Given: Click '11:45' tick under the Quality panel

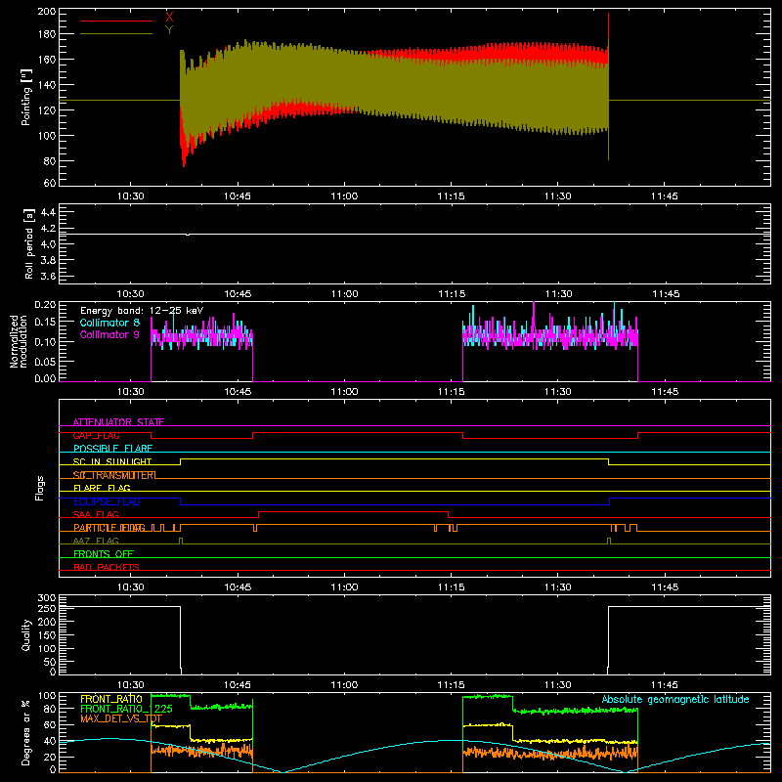Looking at the screenshot, I should 665,685.
